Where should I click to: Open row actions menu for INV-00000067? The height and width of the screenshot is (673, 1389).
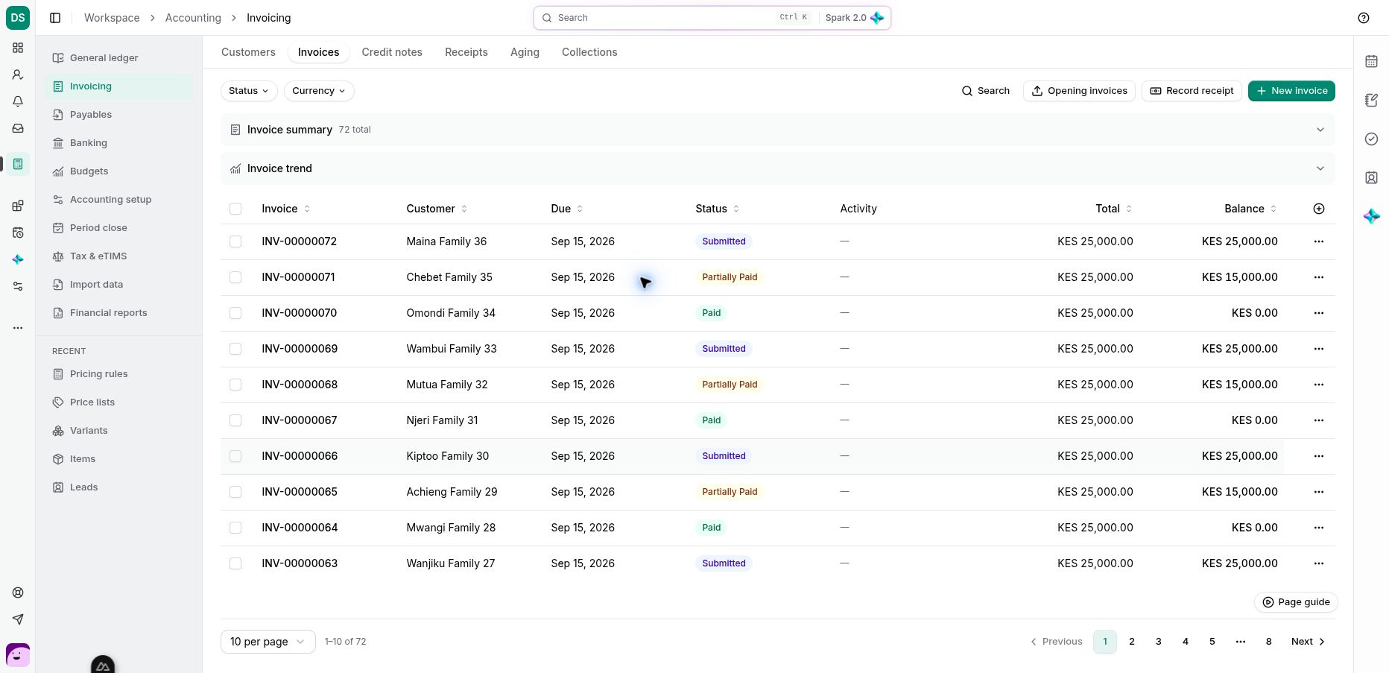pos(1319,420)
